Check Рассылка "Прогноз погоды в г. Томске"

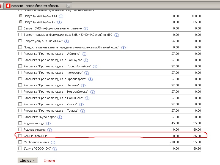[x=20, y=111]
